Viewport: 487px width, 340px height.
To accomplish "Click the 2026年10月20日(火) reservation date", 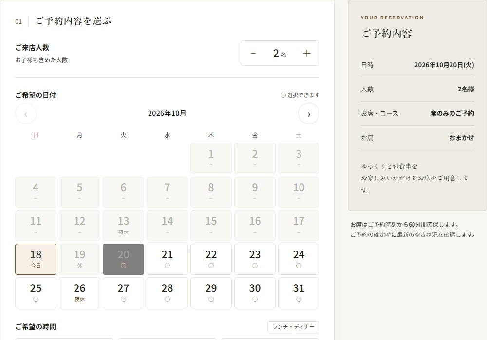I will point(444,65).
